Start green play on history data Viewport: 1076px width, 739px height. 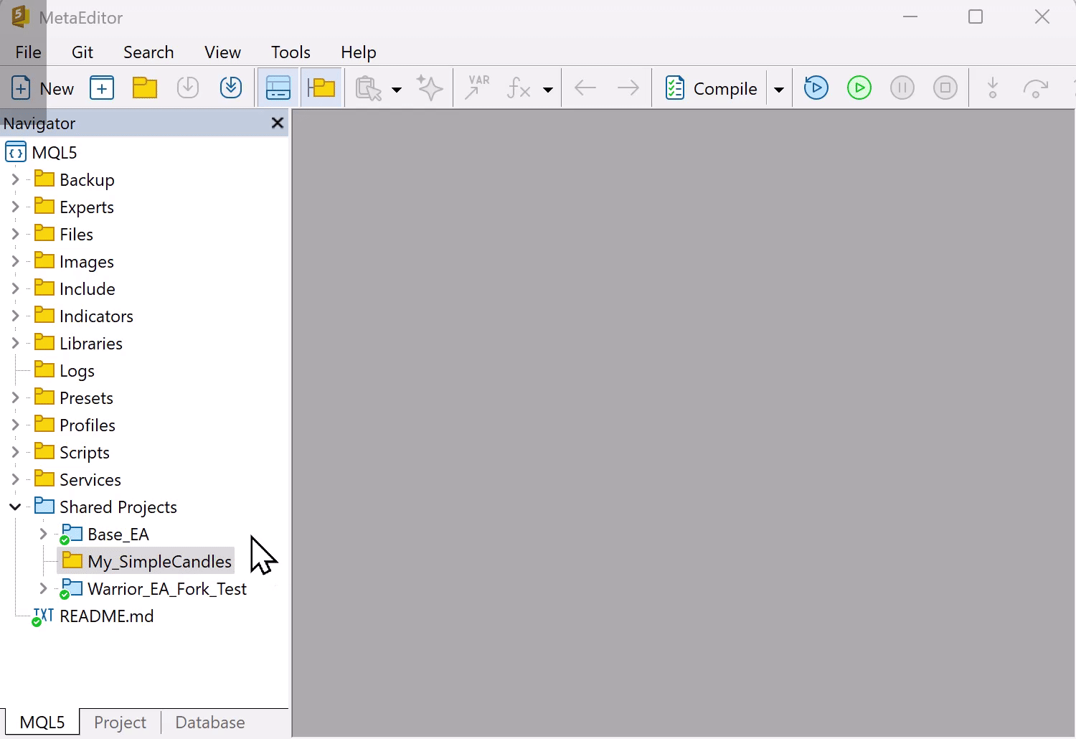coord(859,88)
